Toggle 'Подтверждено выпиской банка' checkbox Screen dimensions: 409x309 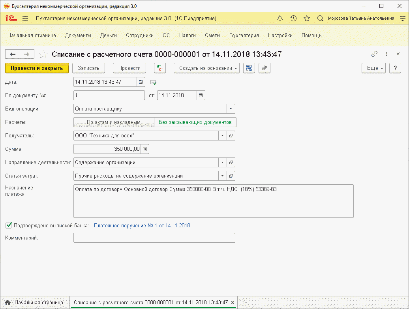[9, 225]
